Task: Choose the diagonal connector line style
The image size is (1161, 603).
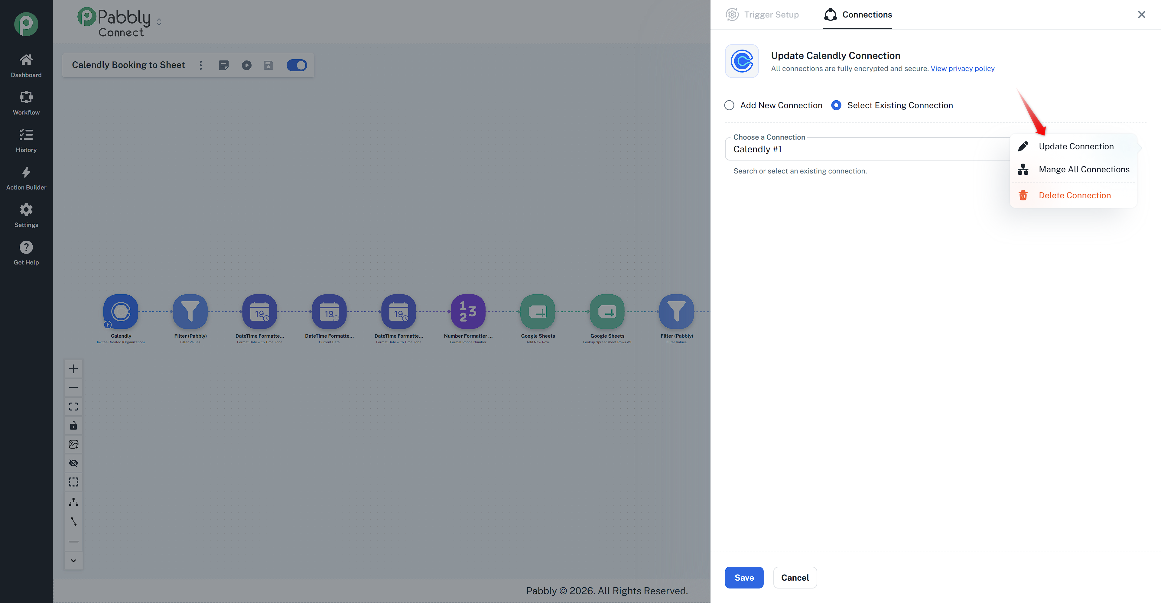Action: (x=73, y=521)
